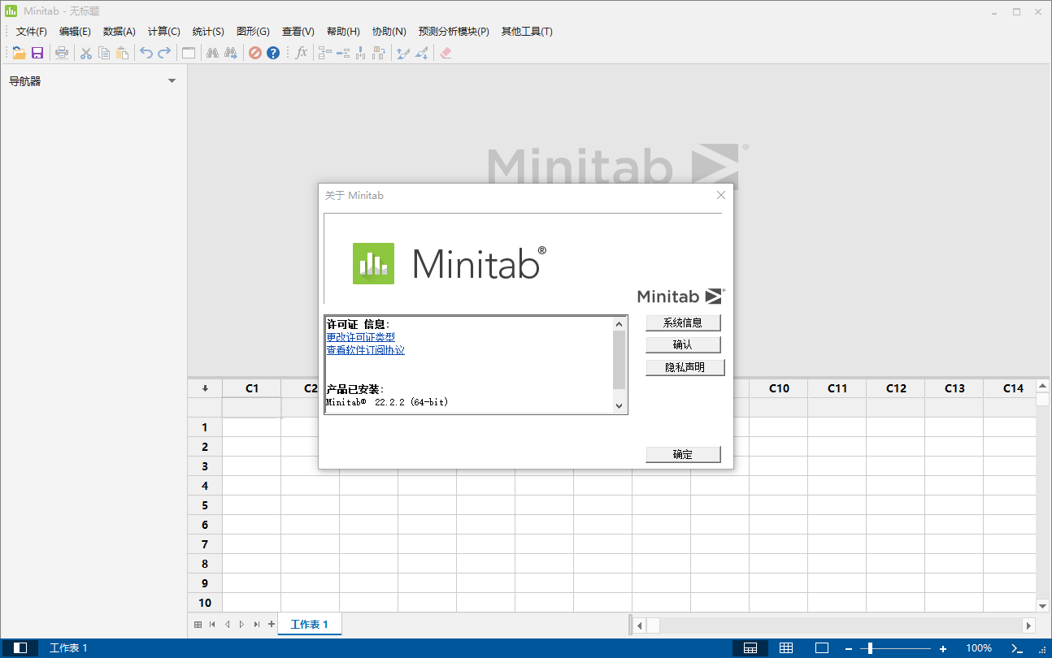
Task: Open Find with the binoculars icon
Action: click(x=212, y=53)
